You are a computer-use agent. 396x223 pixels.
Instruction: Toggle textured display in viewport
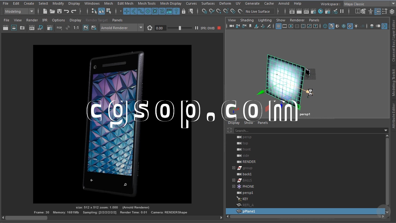[350, 26]
